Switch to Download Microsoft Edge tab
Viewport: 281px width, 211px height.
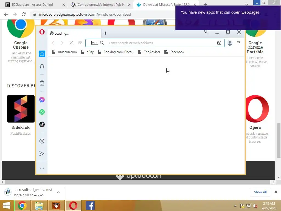[x=164, y=5]
